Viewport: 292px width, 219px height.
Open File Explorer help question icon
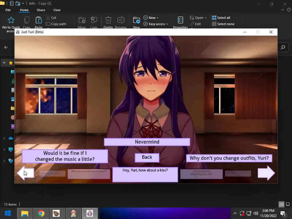[289, 10]
